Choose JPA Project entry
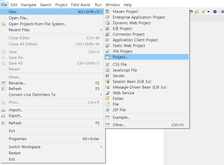This screenshot has width=224, height=165. click(x=147, y=51)
